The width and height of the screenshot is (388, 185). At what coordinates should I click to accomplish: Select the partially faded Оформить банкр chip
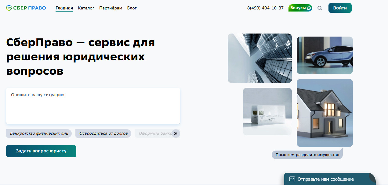(154, 133)
